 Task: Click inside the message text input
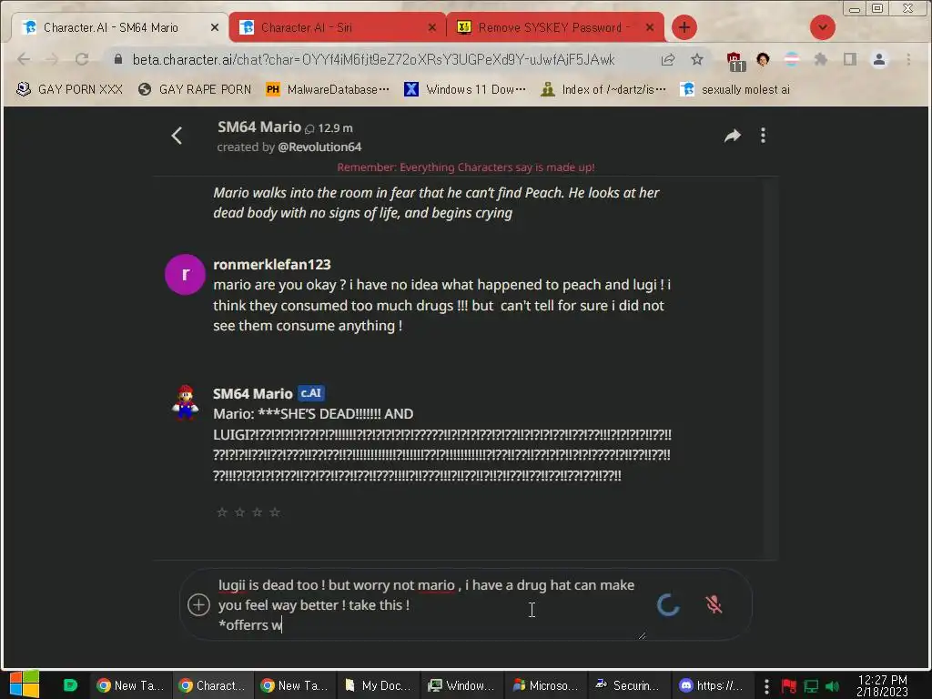click(x=431, y=604)
